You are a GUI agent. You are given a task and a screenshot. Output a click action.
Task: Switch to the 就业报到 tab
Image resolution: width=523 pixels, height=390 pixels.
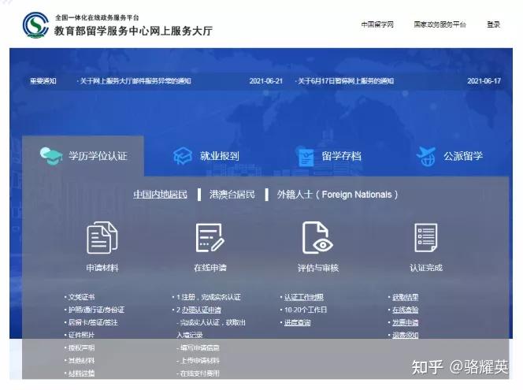pos(206,156)
